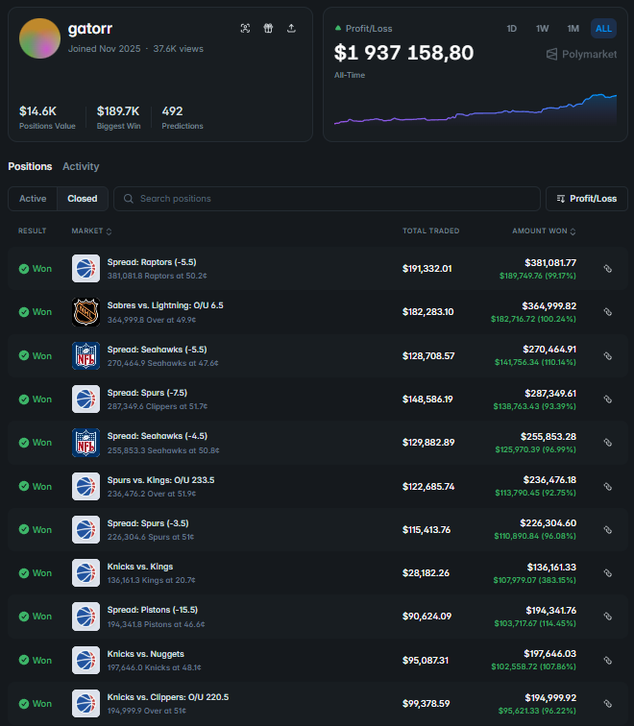The image size is (634, 726).
Task: Click amount won $136,161.33
Action: (x=551, y=568)
